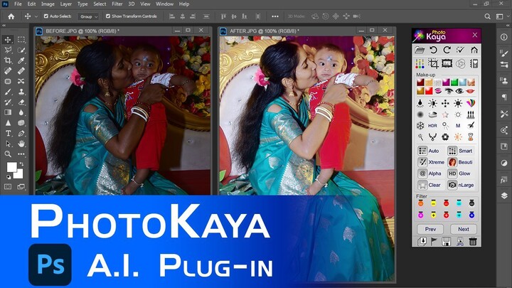Open the search magnifier at top right

pyautogui.click(x=487, y=16)
